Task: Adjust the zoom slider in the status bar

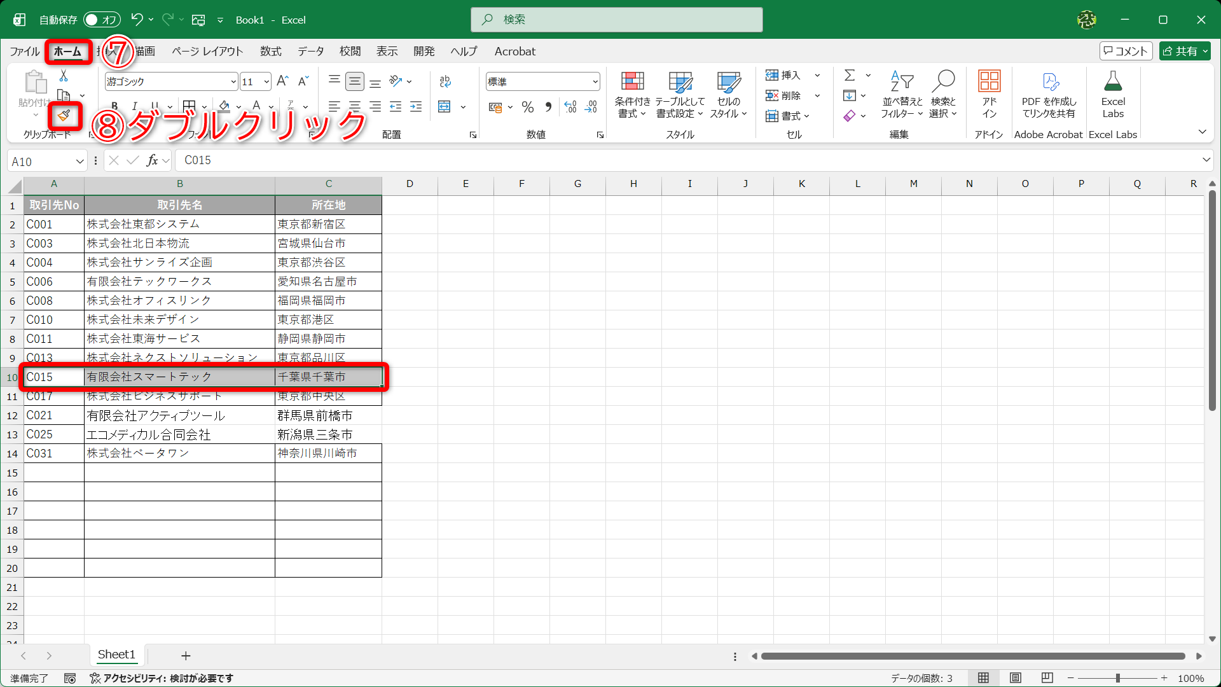Action: point(1119,678)
